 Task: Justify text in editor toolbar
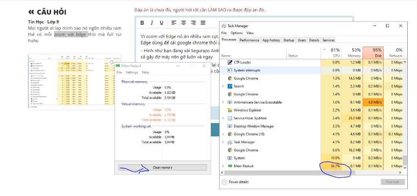[x=203, y=23]
